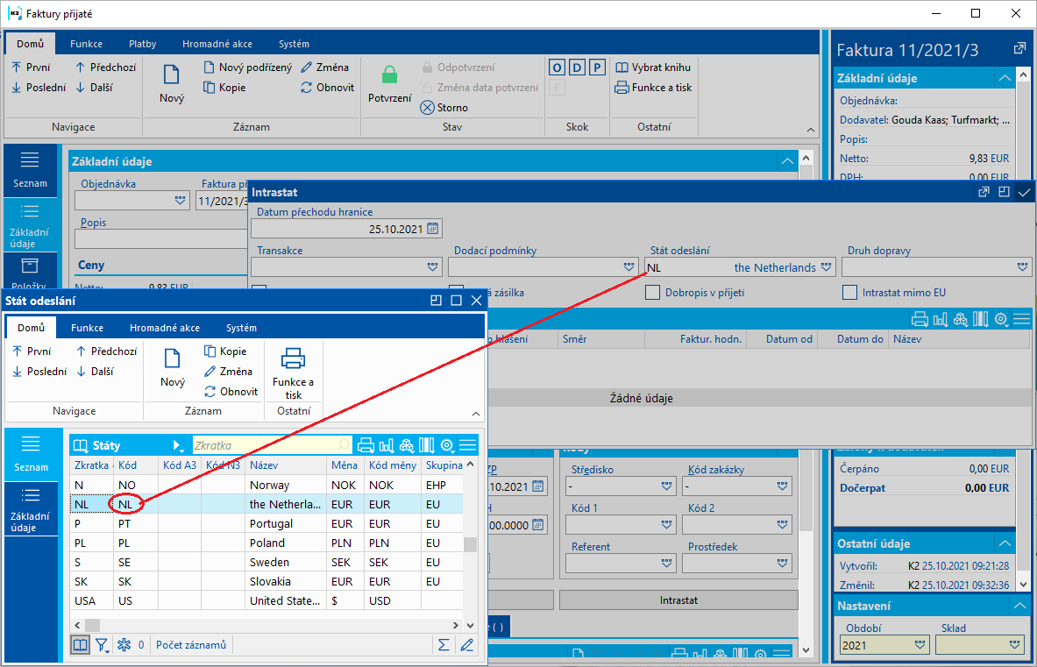Open grid settings gear in Státy toolbar
1037x667 pixels.
click(x=447, y=445)
